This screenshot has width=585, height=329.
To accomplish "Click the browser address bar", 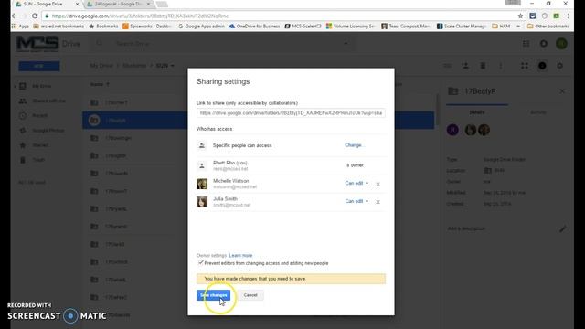I will [x=280, y=16].
